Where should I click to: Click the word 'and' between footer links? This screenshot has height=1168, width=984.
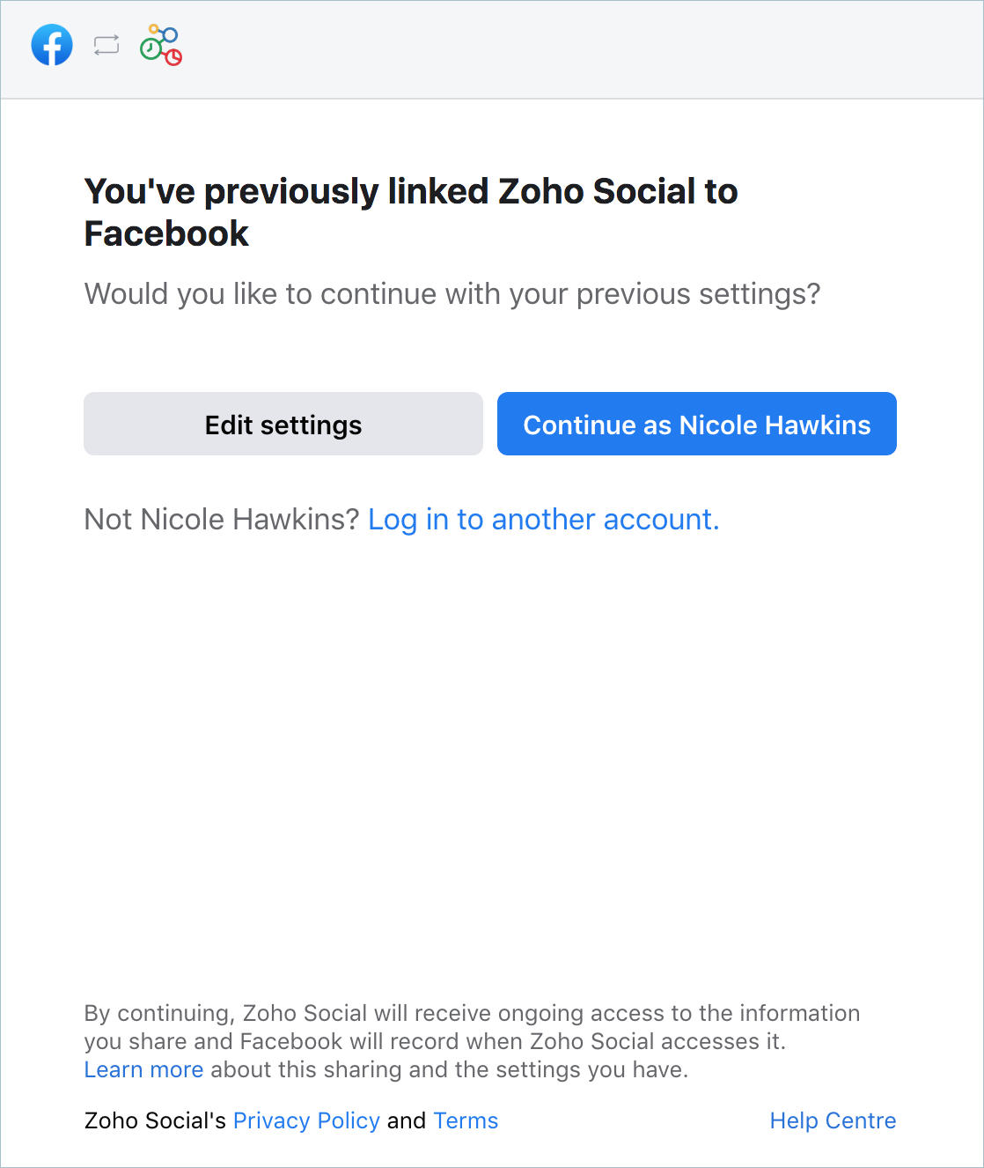point(407,1120)
